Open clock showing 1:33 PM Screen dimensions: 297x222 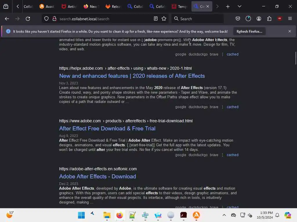(x=265, y=215)
